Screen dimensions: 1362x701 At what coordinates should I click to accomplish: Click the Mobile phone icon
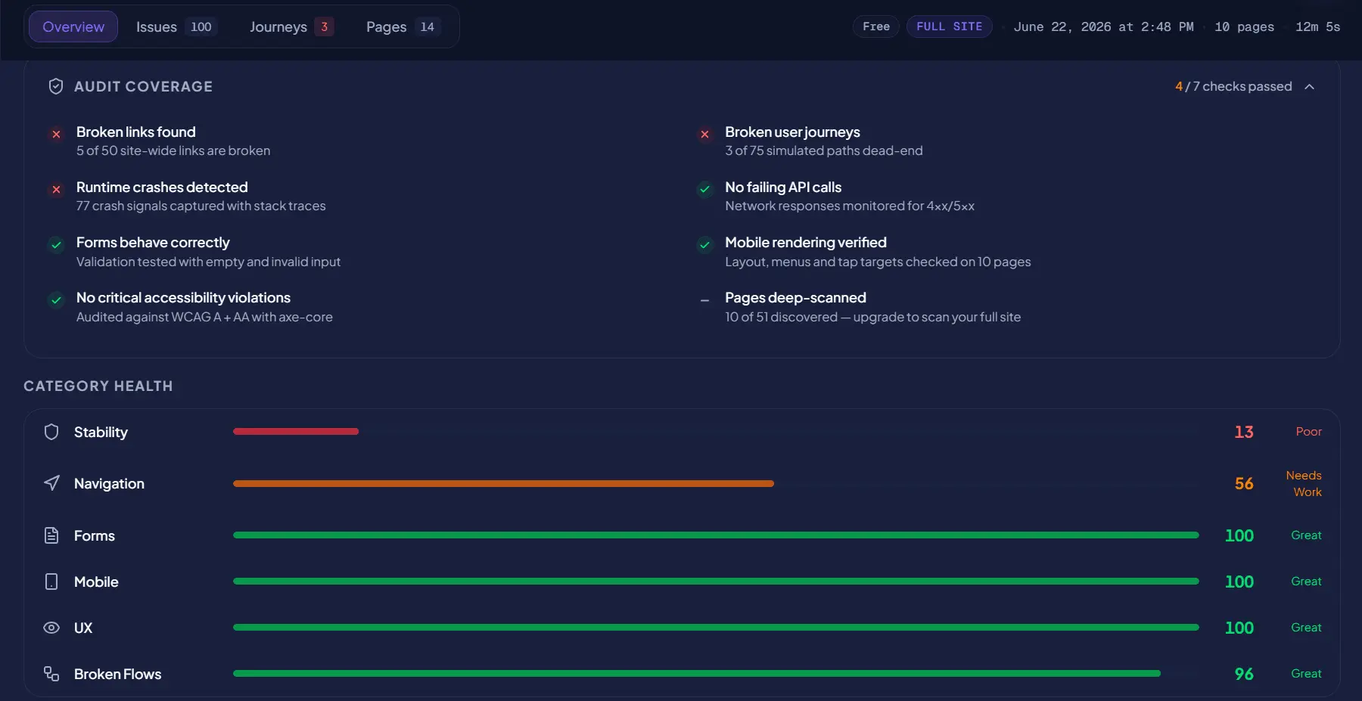coord(51,582)
